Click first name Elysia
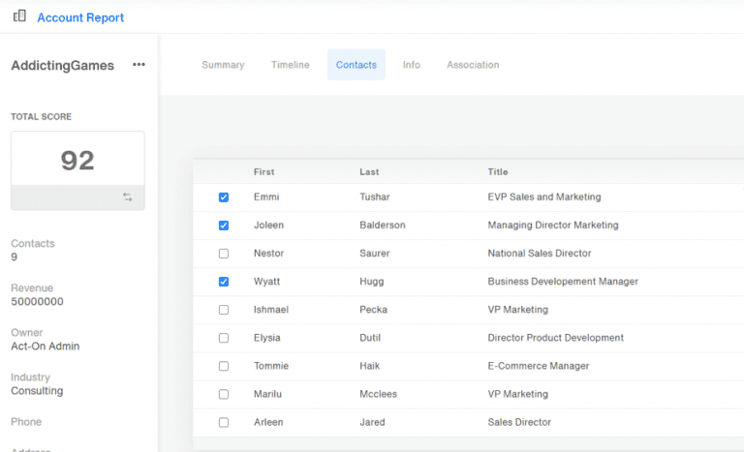Viewport: 744px width, 452px height. pos(266,338)
